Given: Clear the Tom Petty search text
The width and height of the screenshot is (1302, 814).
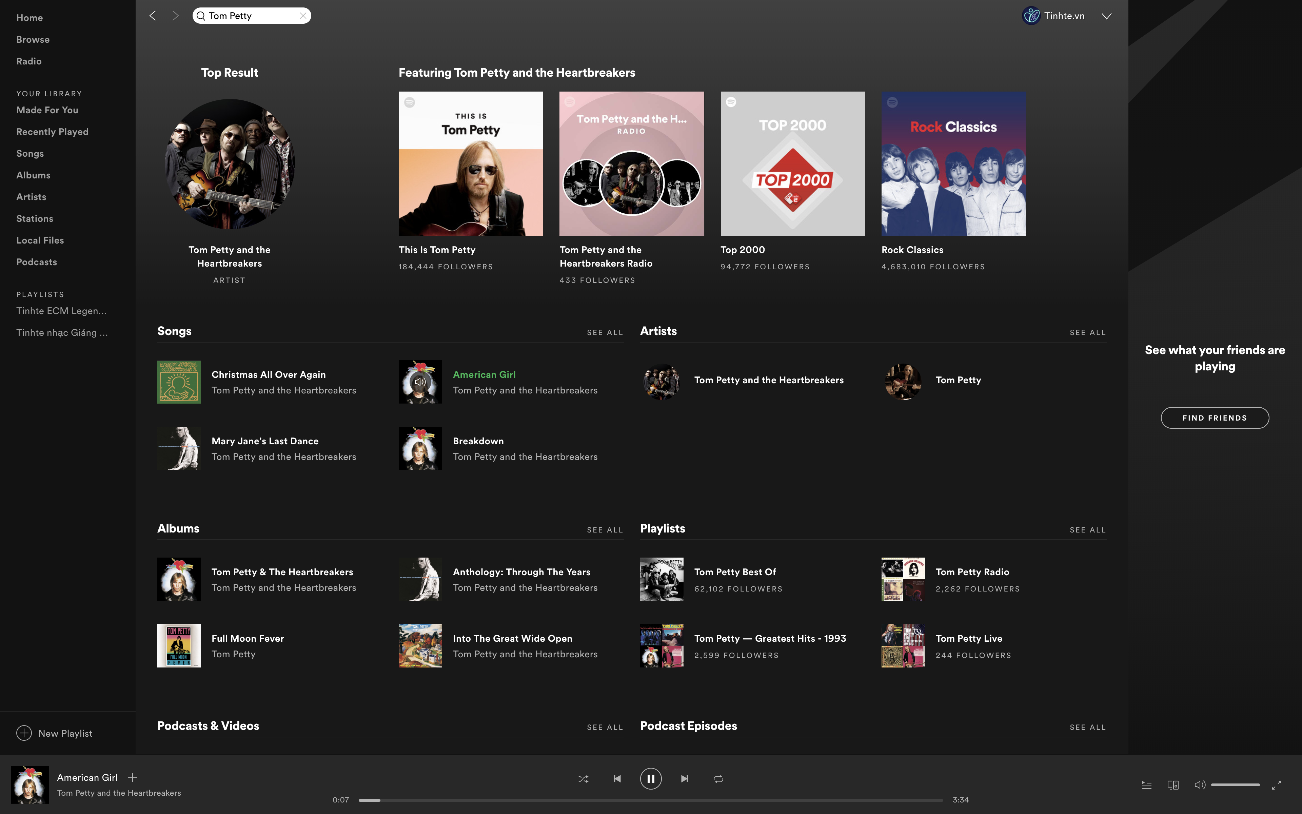Looking at the screenshot, I should click(x=303, y=16).
